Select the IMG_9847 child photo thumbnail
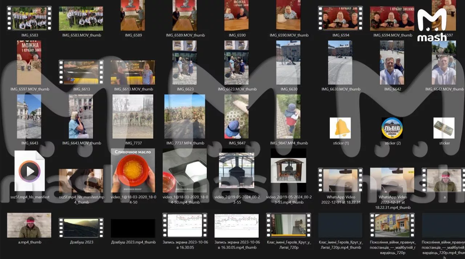 (236, 117)
